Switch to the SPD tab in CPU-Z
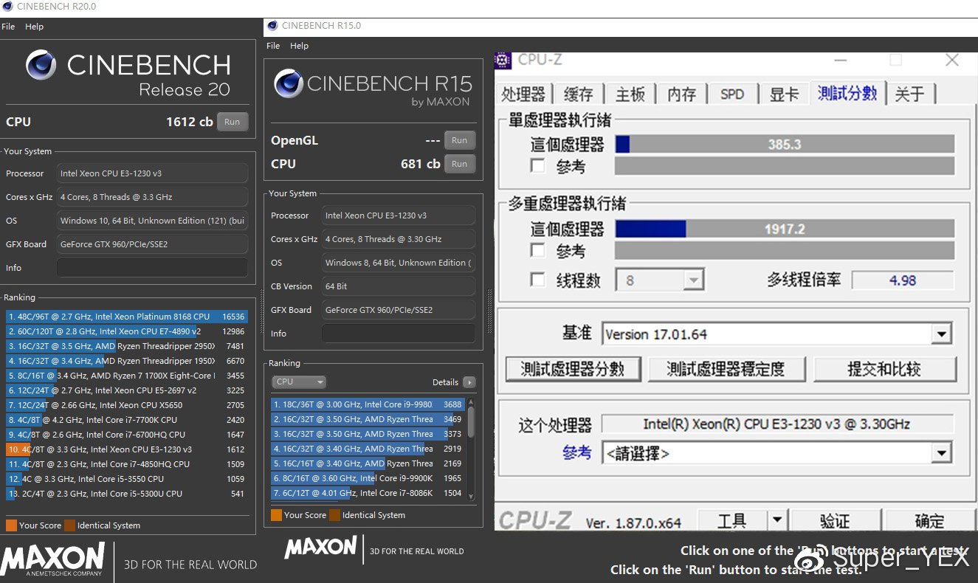Screen dimensions: 978x583 [x=732, y=94]
